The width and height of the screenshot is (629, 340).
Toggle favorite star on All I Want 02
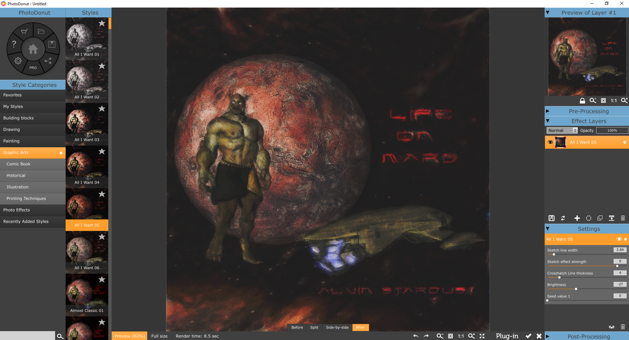click(102, 66)
